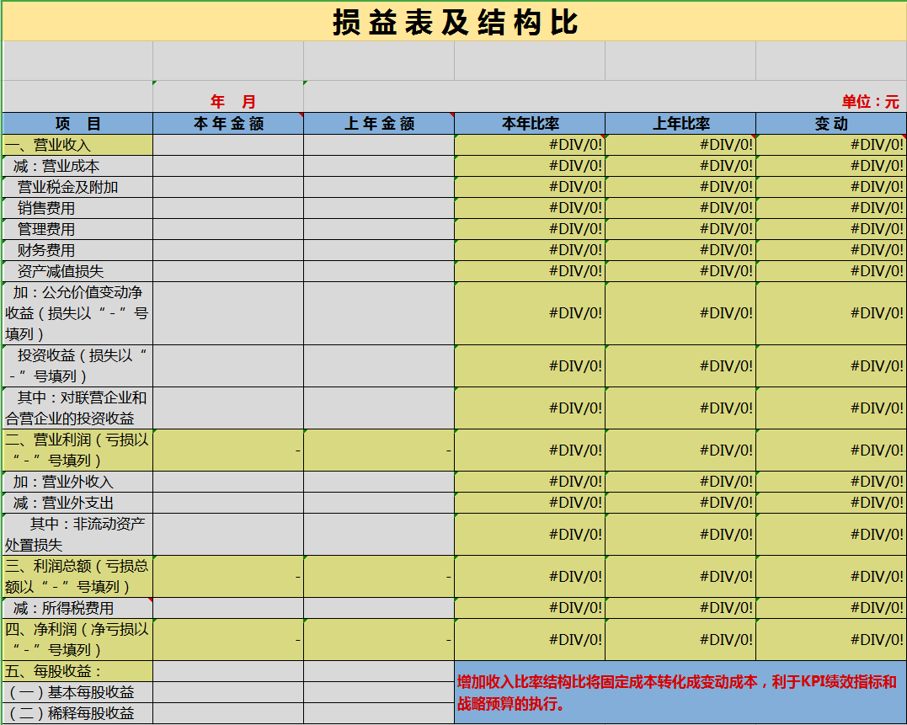The height and width of the screenshot is (725, 907).
Task: Select 本年比率 #DIV/0! cell for 净利润
Action: tap(530, 639)
